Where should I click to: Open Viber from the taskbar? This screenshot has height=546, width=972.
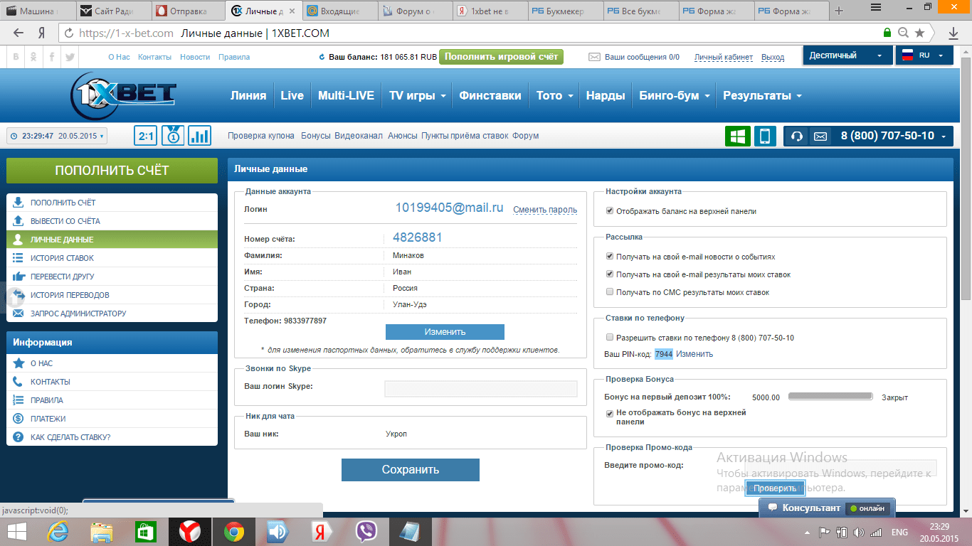[366, 532]
